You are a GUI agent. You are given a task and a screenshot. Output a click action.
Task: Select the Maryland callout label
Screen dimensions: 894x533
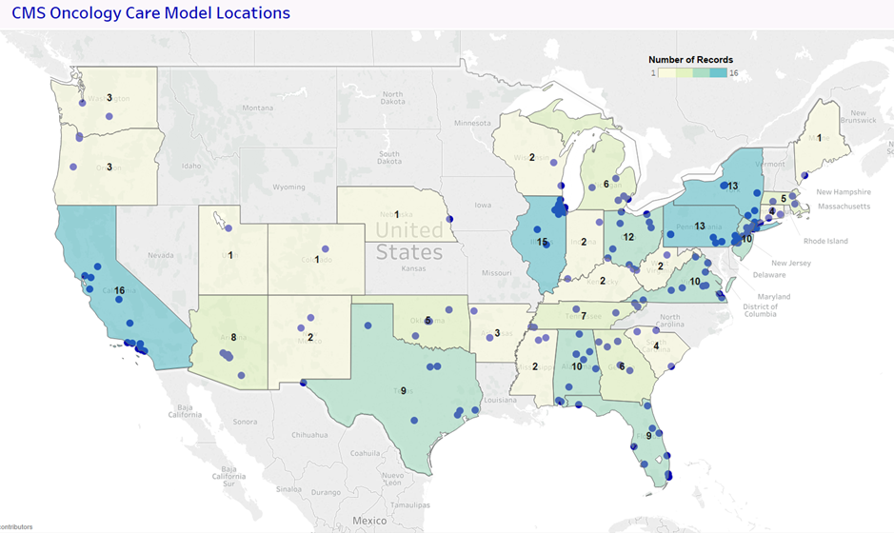point(774,296)
